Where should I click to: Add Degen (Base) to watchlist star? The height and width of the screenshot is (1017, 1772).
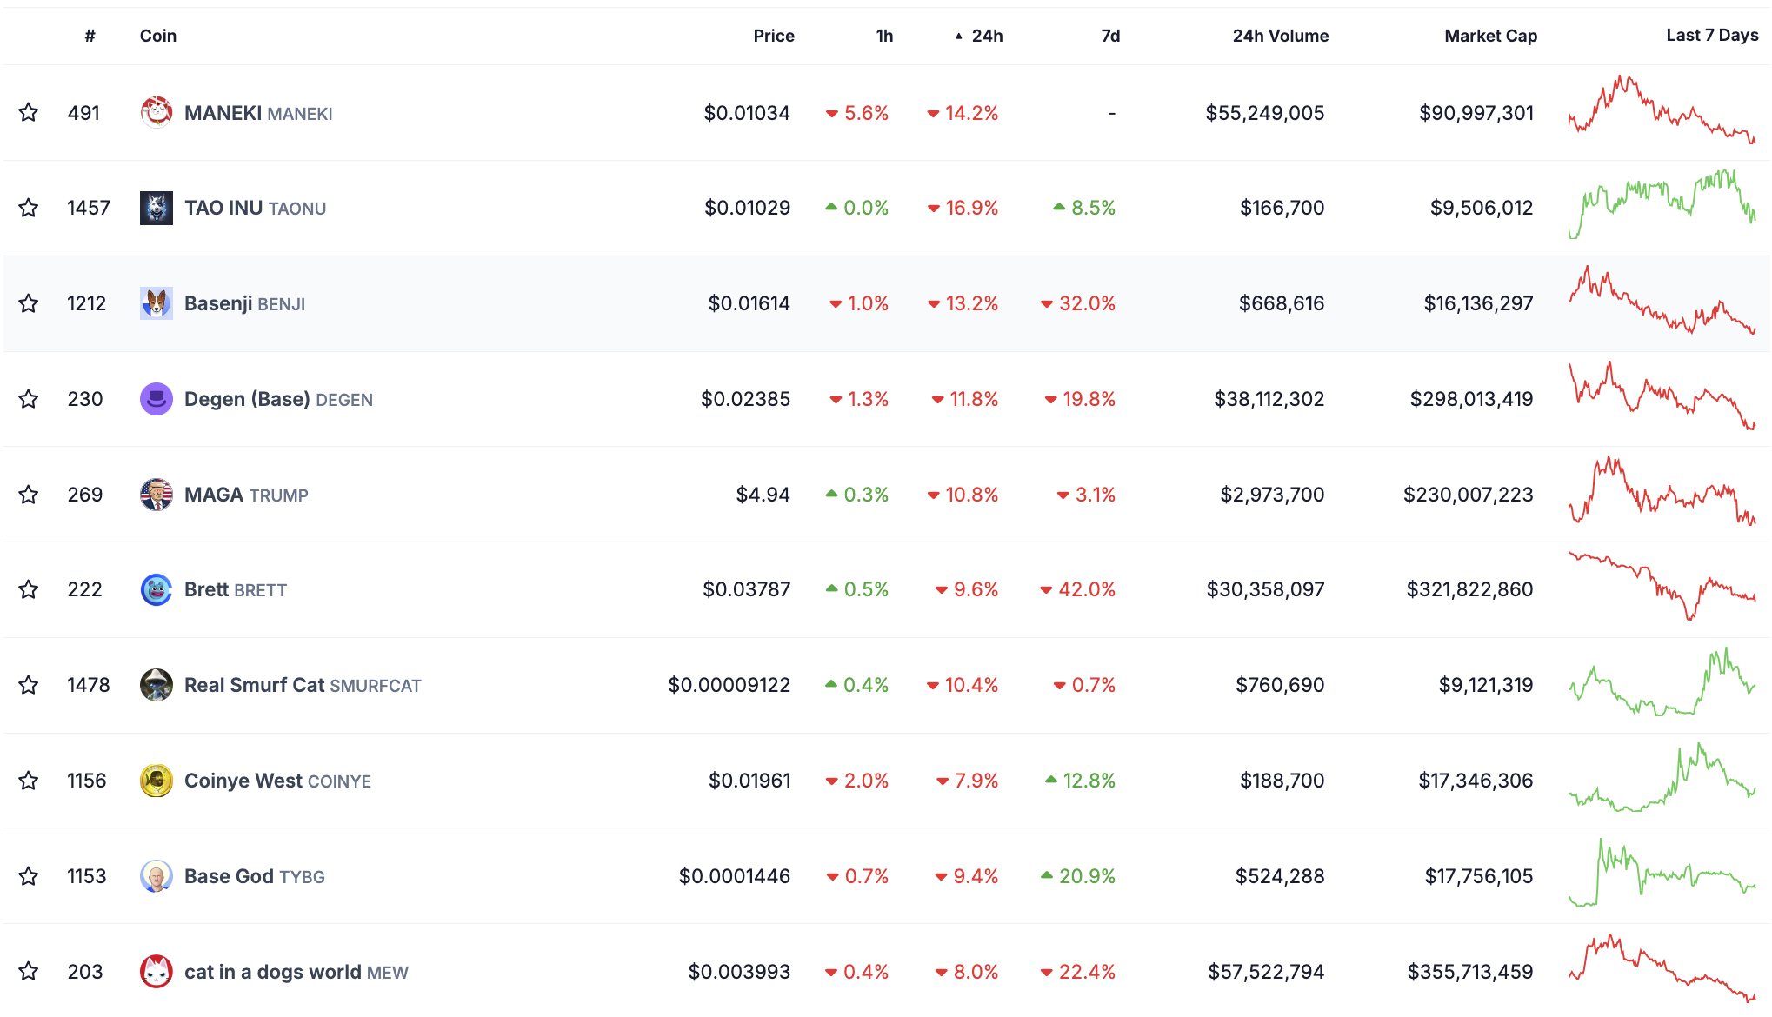pyautogui.click(x=29, y=399)
